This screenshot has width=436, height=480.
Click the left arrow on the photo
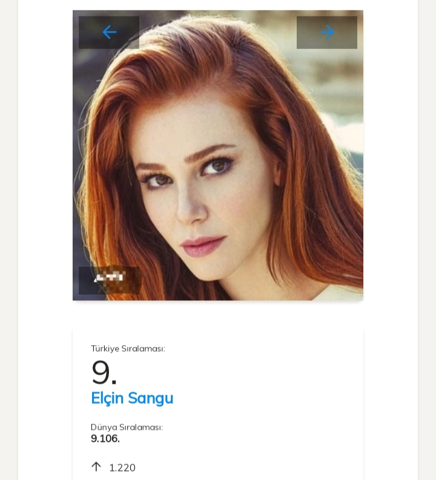(x=109, y=32)
